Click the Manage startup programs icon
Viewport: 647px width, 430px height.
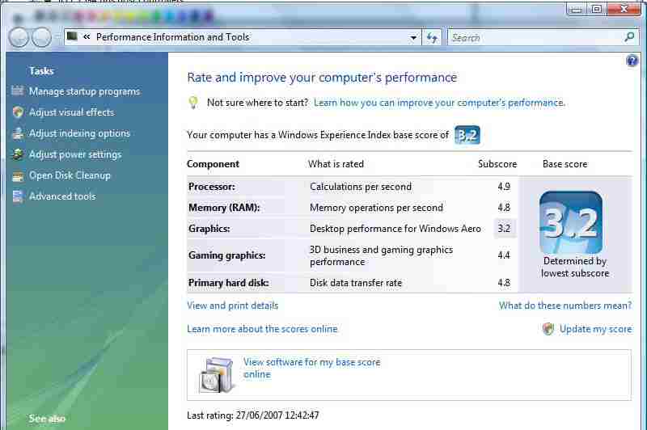(17, 91)
